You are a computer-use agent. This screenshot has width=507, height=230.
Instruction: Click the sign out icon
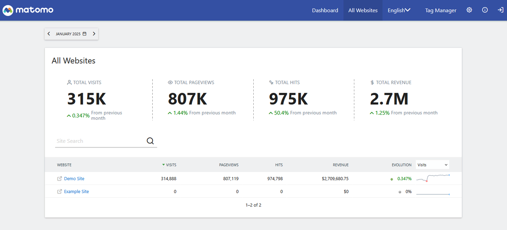point(500,10)
